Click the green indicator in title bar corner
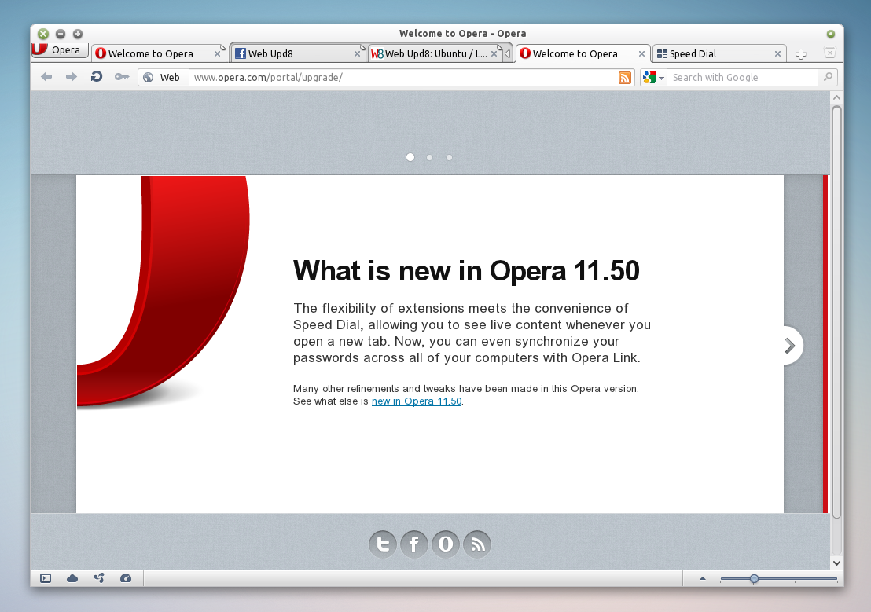This screenshot has height=612, width=871. 831,34
